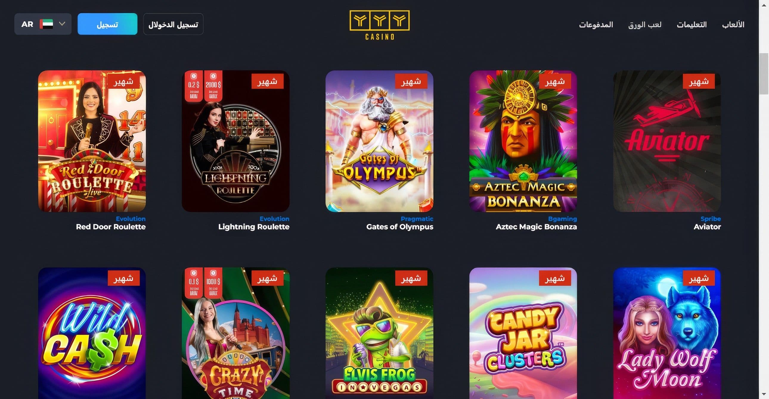Open the التعليمات instructions menu item

coord(692,24)
